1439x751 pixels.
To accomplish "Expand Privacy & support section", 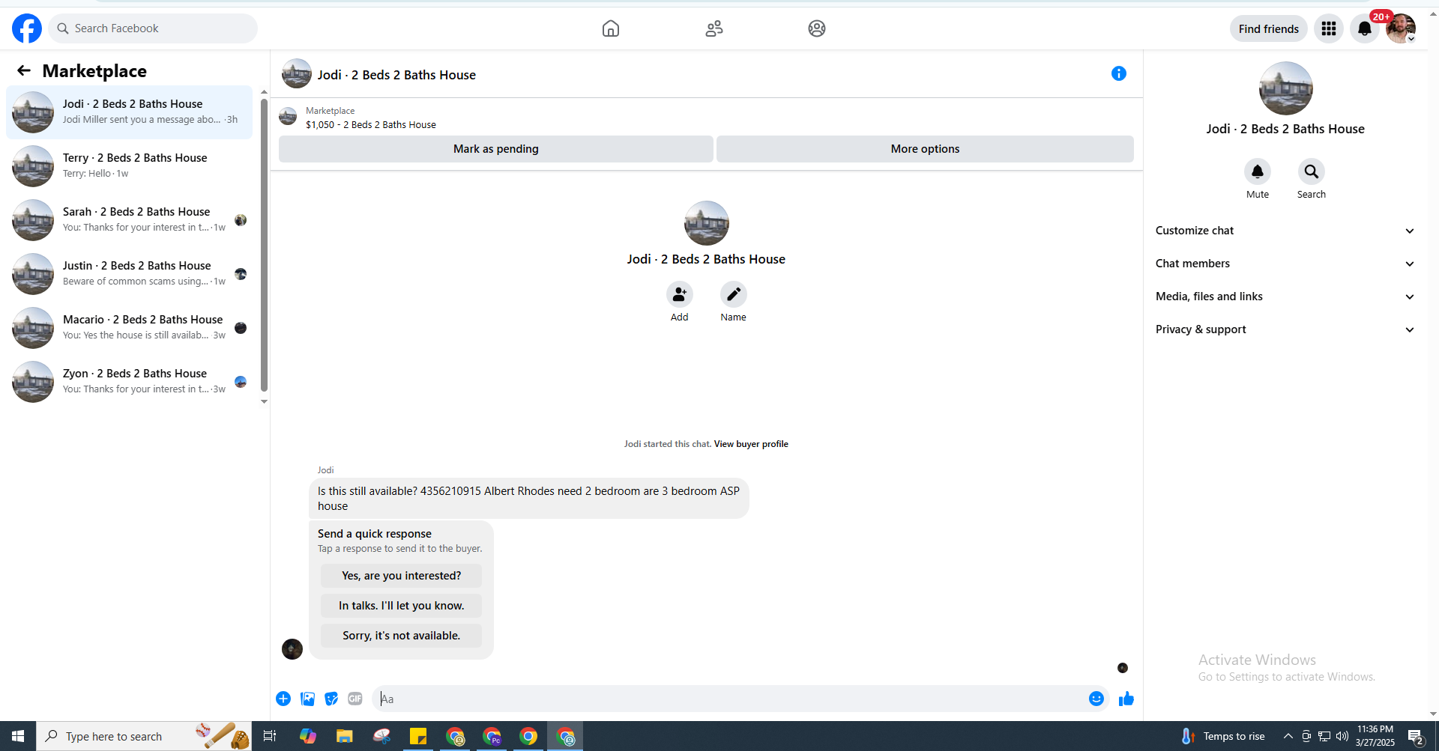I will click(x=1285, y=329).
